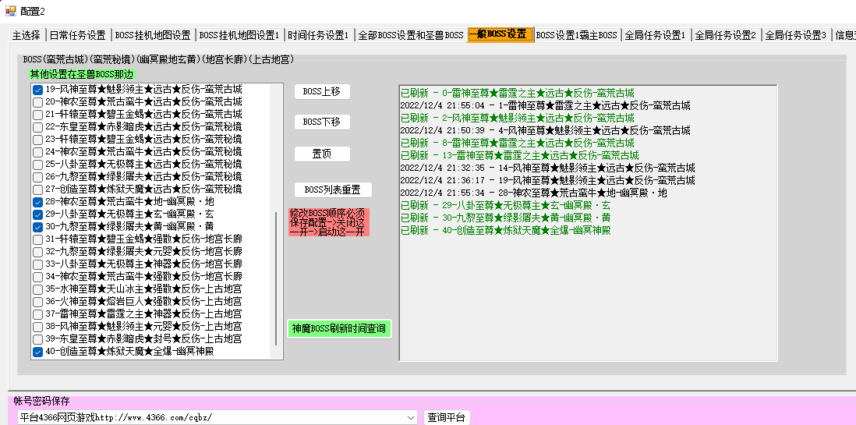Check 26-九黎至尊★绿影屠夫 蛮荒秘境
856x425 pixels.
coord(37,178)
